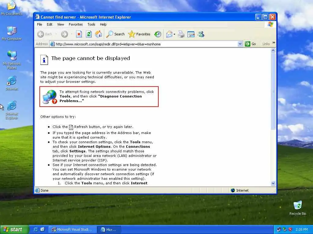Open the Back button history dropdown
This screenshot has width=313, height=234.
[56, 34]
